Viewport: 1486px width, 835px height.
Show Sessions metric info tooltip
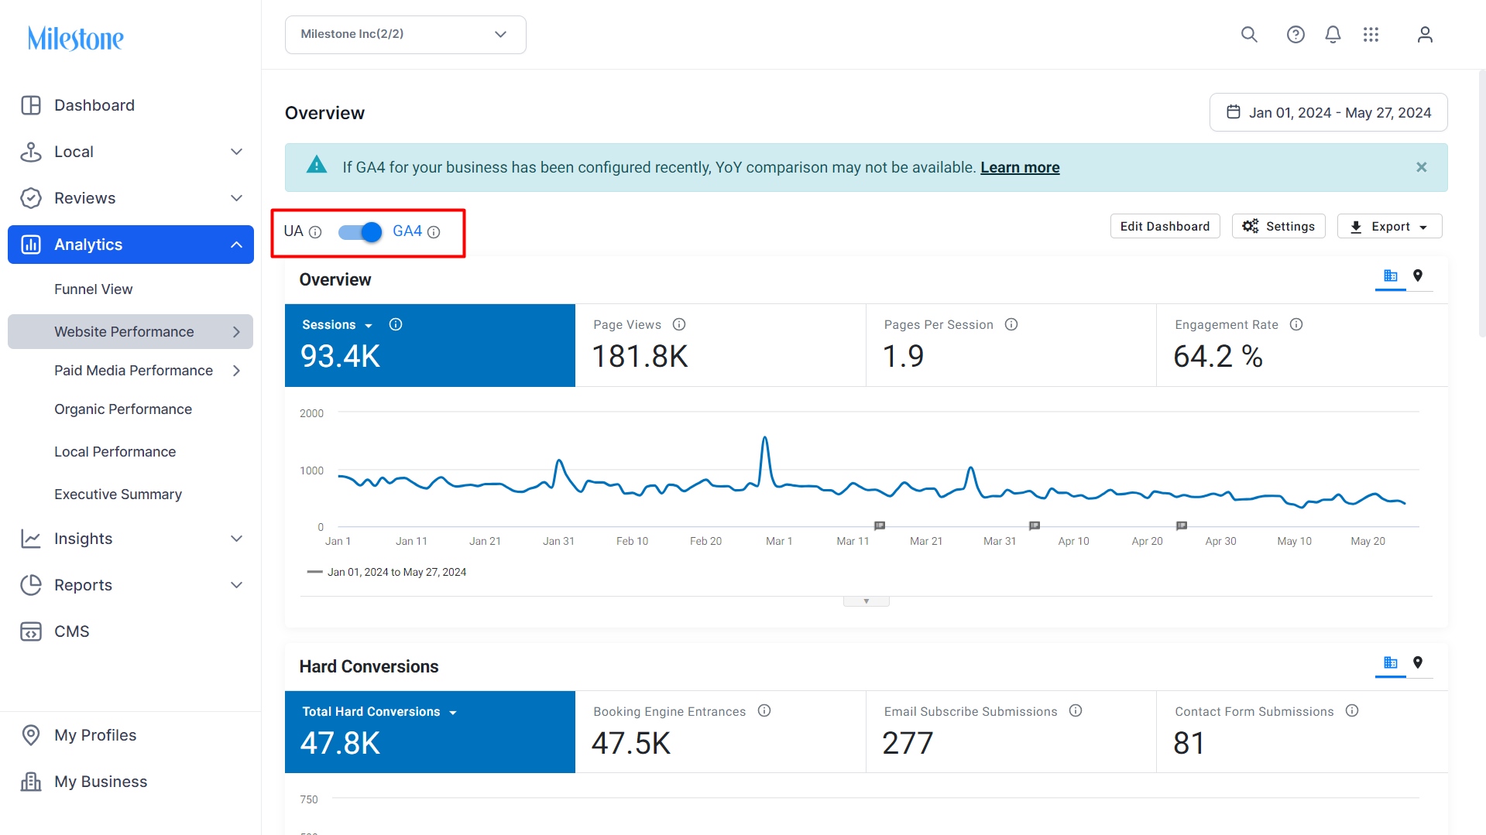point(396,324)
